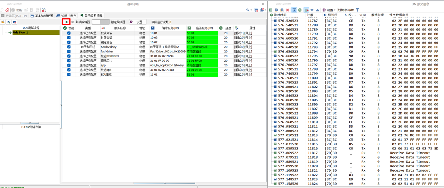Click the copy-messages icon in the LIN toolbar
The height and width of the screenshot is (188, 444).
tap(276, 10)
